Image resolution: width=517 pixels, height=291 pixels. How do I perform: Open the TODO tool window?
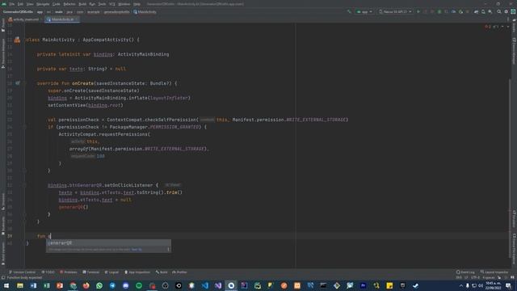click(x=48, y=272)
